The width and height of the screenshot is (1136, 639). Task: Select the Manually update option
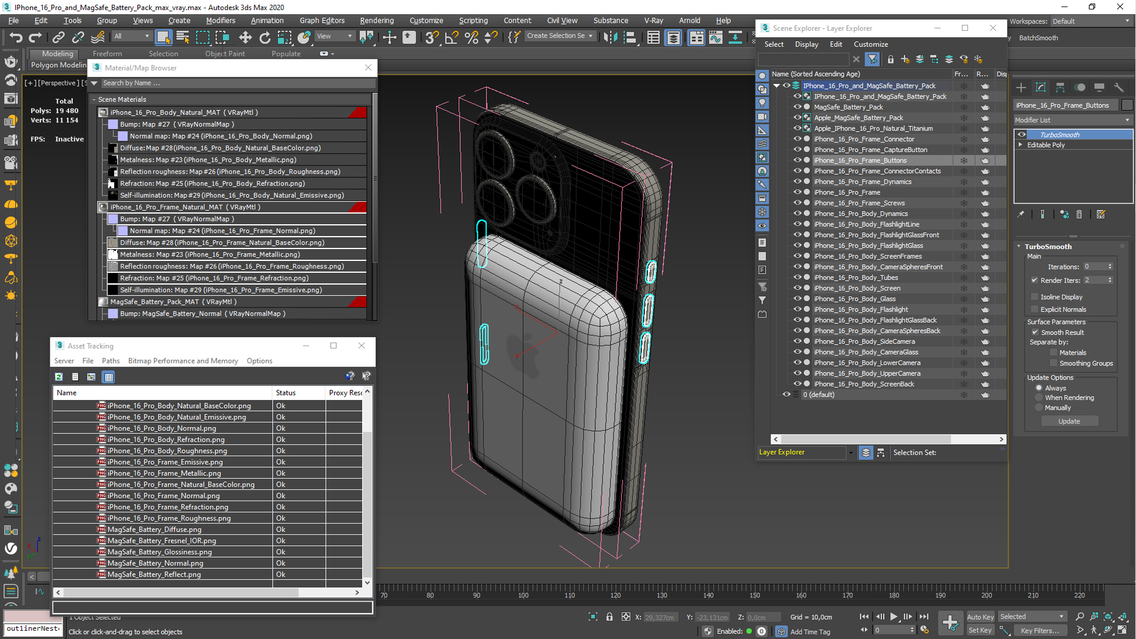pyautogui.click(x=1038, y=408)
